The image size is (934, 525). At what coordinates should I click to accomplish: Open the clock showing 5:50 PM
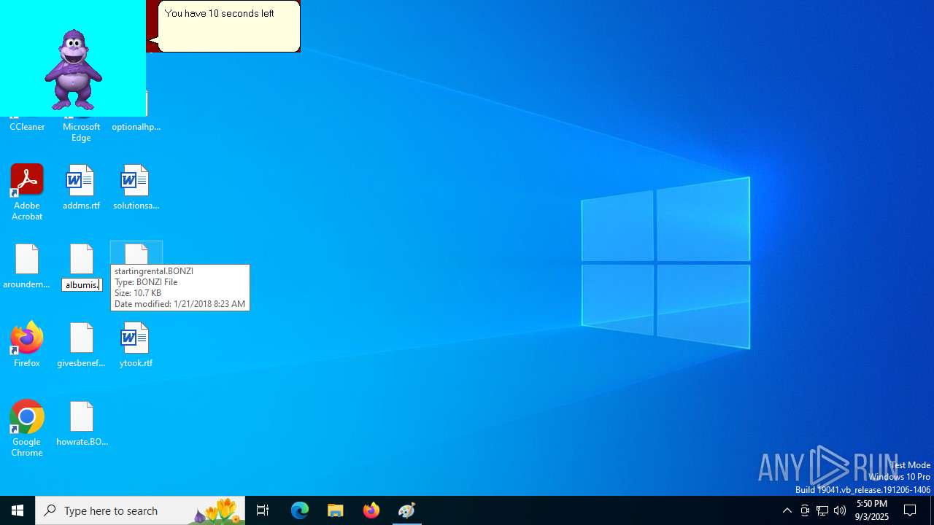[872, 510]
